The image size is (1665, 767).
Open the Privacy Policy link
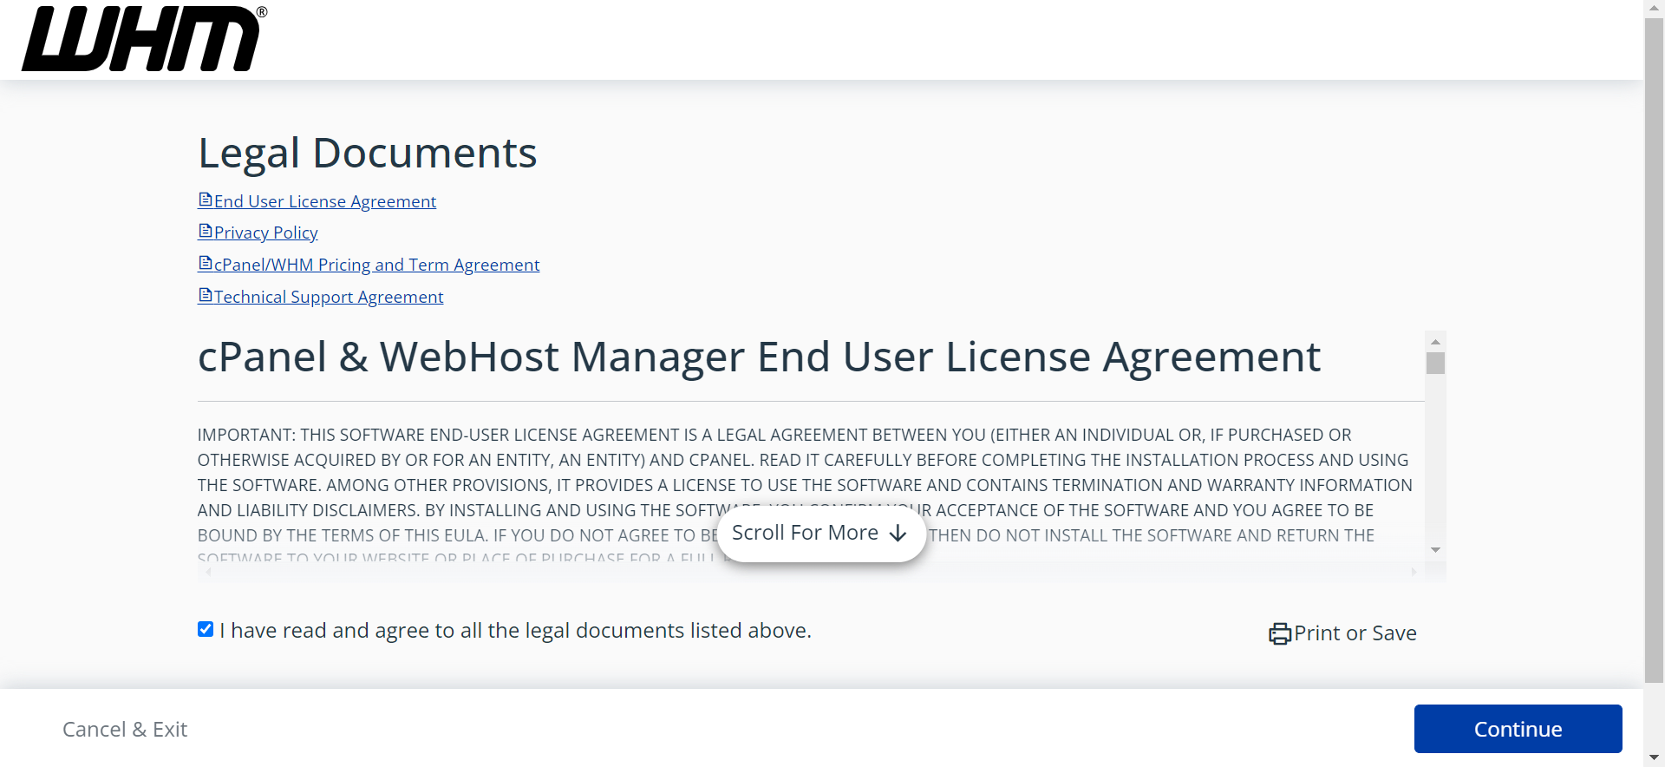(x=266, y=233)
